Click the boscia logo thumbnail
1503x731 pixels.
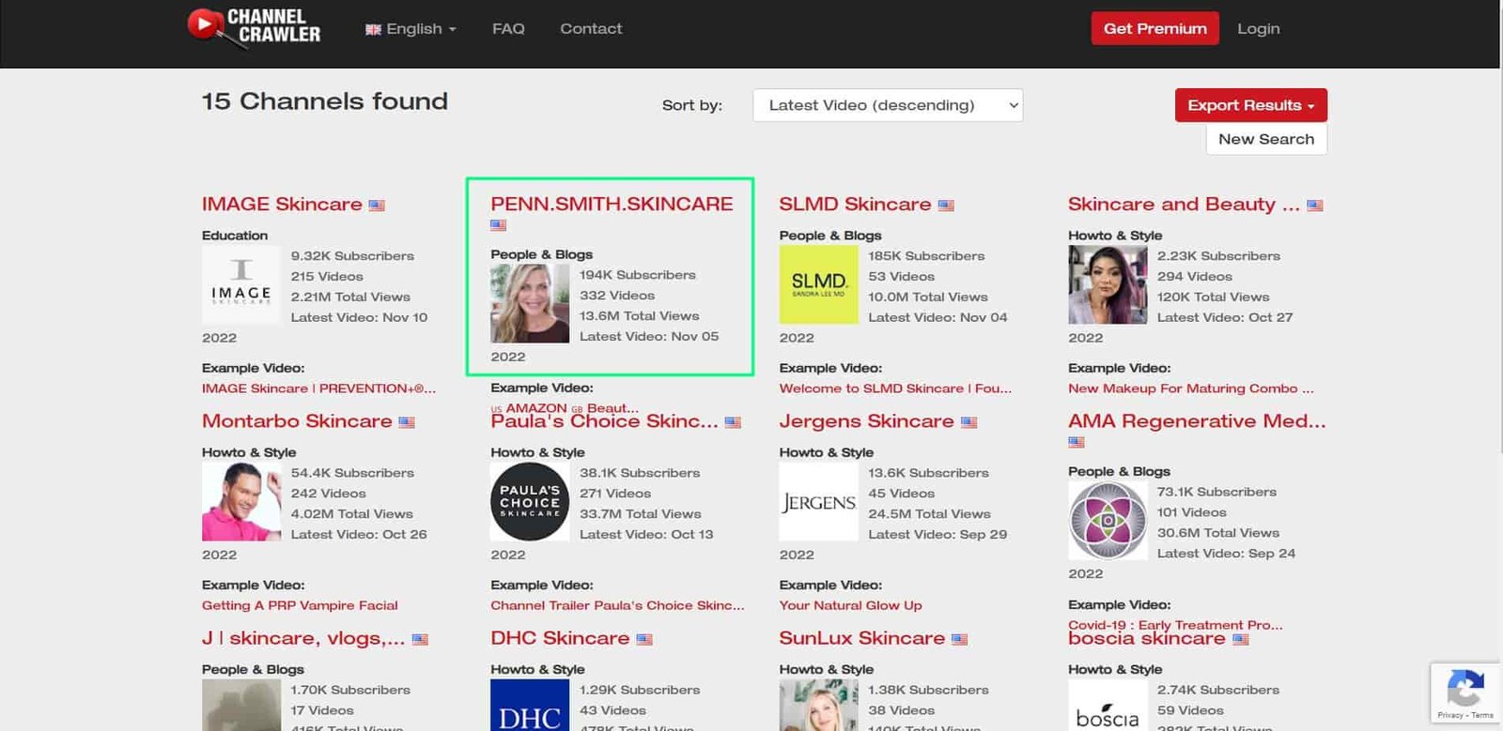(1108, 705)
